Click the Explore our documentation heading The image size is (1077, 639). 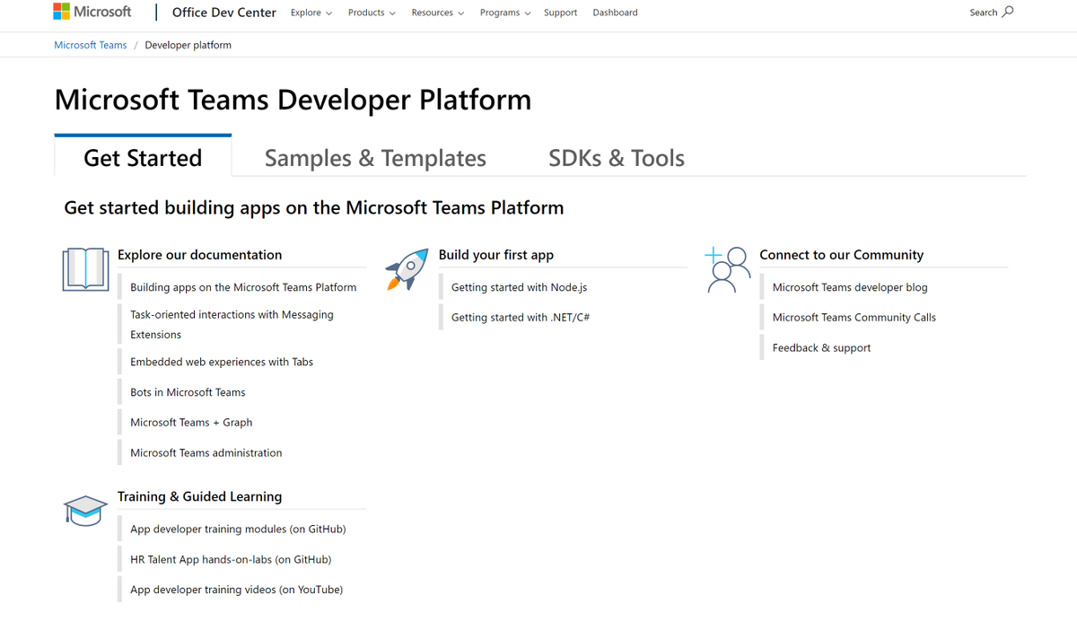click(x=199, y=255)
